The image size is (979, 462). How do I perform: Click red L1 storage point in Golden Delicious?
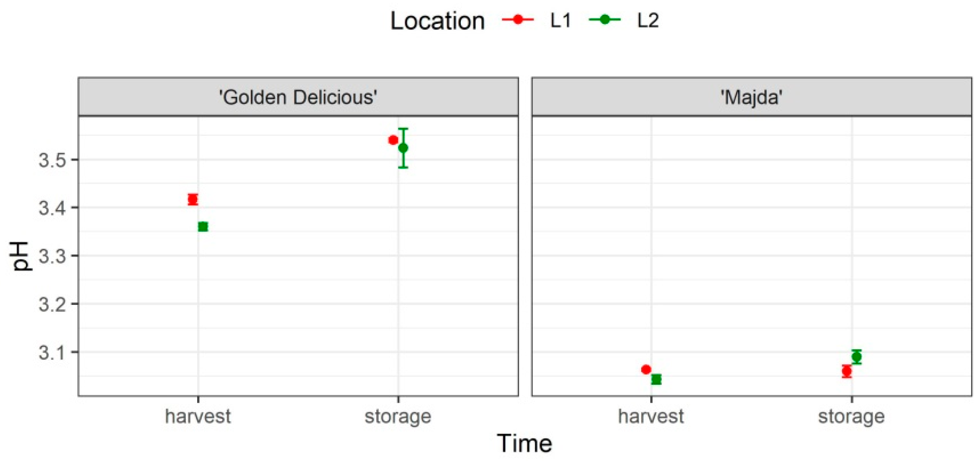click(393, 140)
